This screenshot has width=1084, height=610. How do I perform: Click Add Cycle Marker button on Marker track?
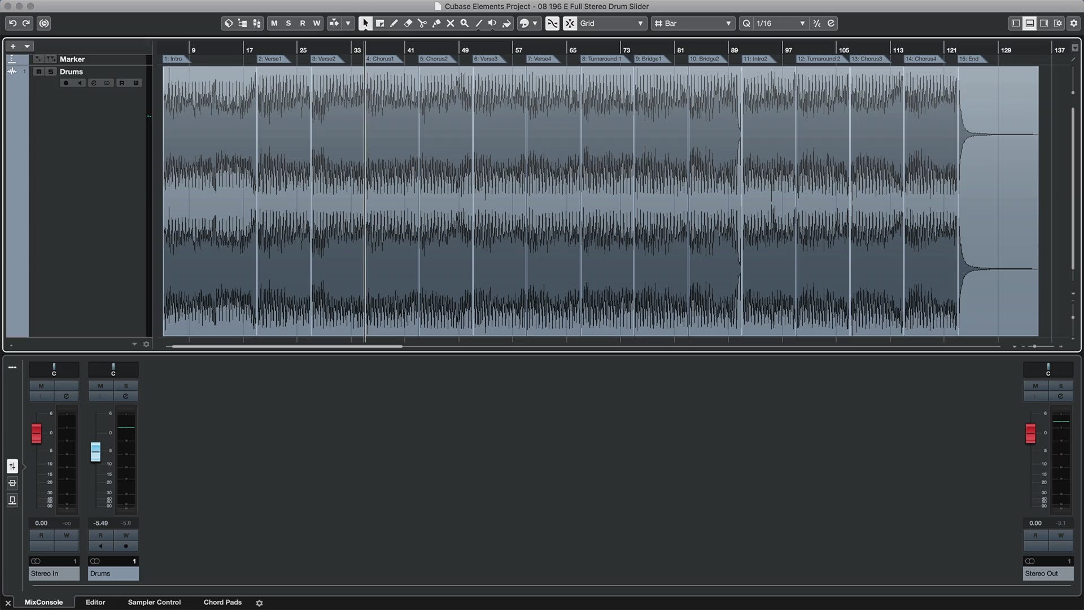(51, 59)
